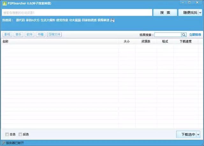Close the P2PSearcher window
204x146 pixels.
tap(197, 3)
